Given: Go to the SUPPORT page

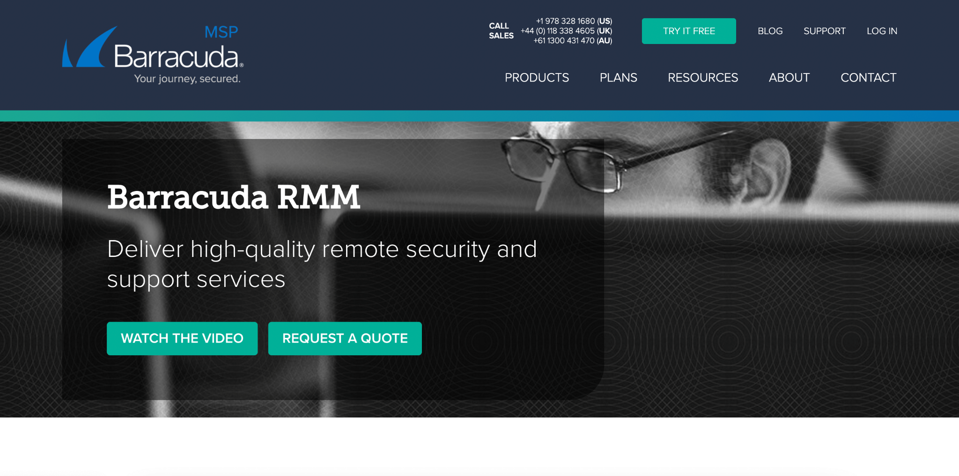Looking at the screenshot, I should click(825, 31).
